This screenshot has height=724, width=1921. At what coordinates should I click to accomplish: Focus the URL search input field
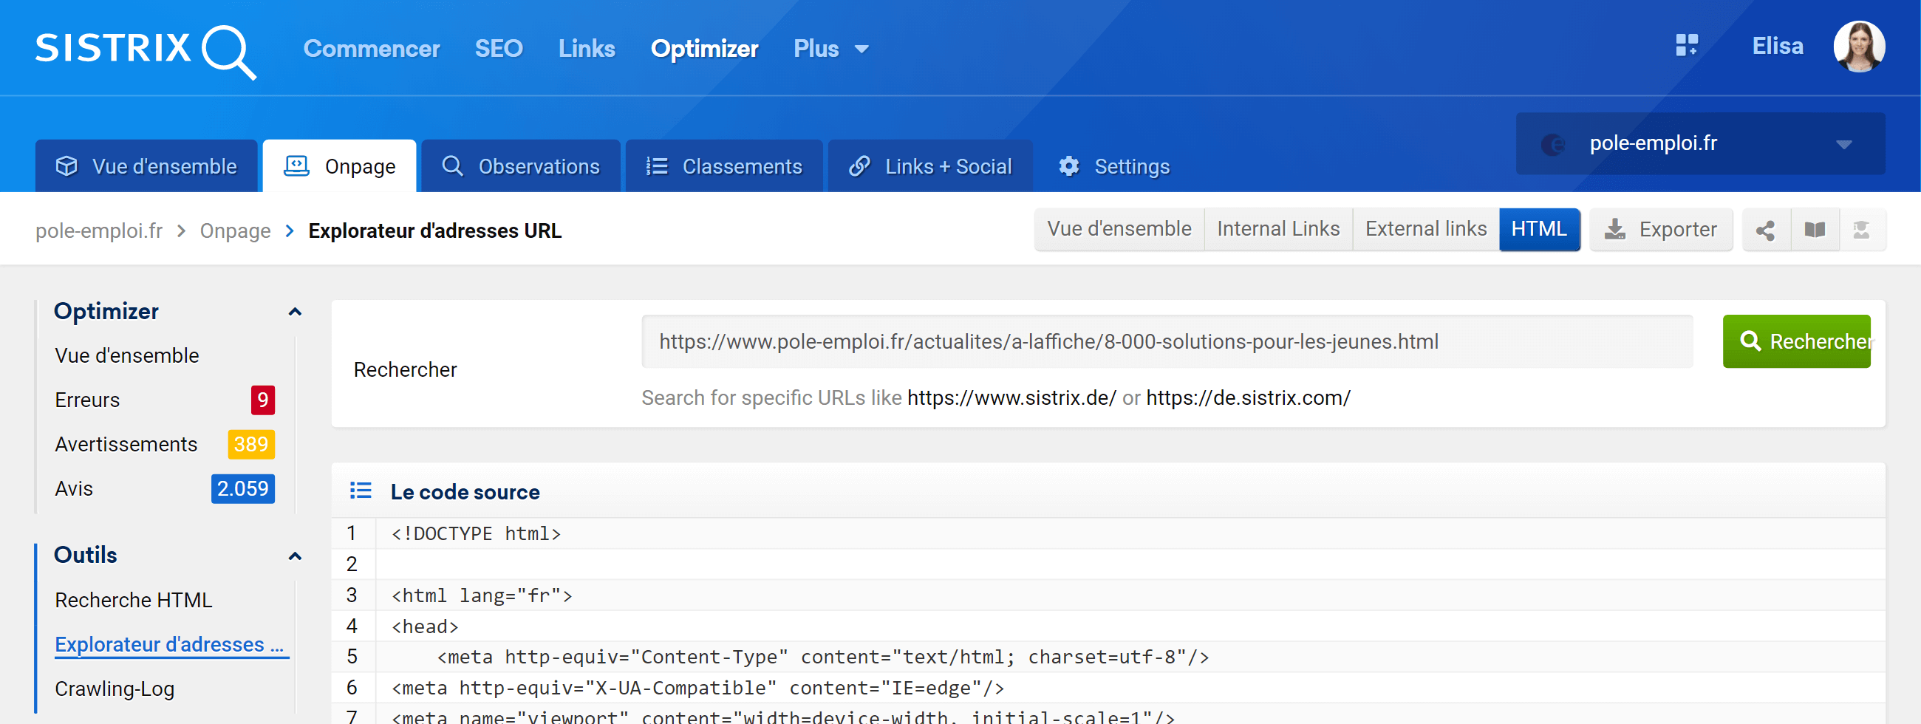(x=1167, y=341)
